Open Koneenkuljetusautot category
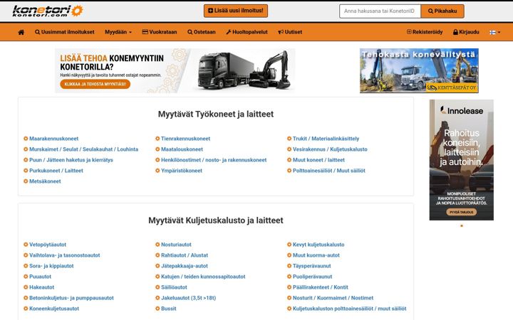The image size is (513, 320). pyautogui.click(x=54, y=309)
